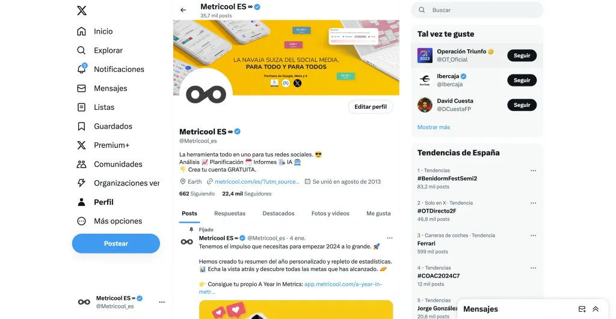616x319 pixels.
Task: Click into the Buscar search field
Action: pos(477,10)
